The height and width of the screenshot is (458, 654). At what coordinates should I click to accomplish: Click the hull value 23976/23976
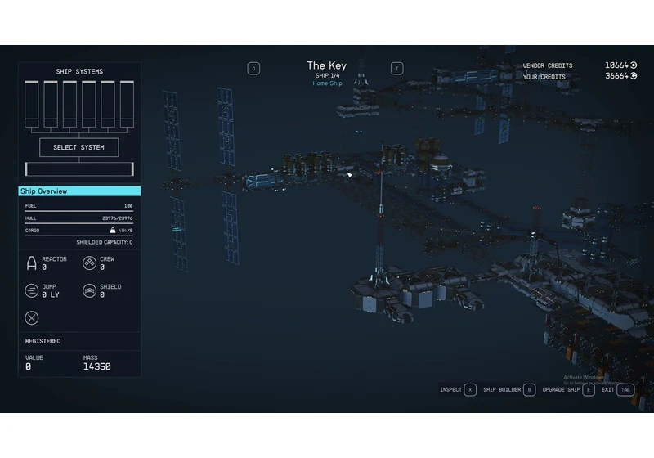pos(117,218)
